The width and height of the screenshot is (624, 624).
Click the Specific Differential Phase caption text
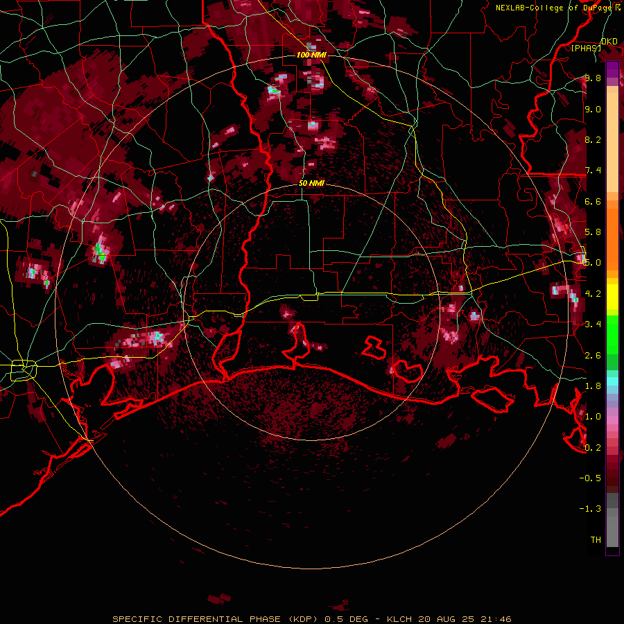[311, 619]
